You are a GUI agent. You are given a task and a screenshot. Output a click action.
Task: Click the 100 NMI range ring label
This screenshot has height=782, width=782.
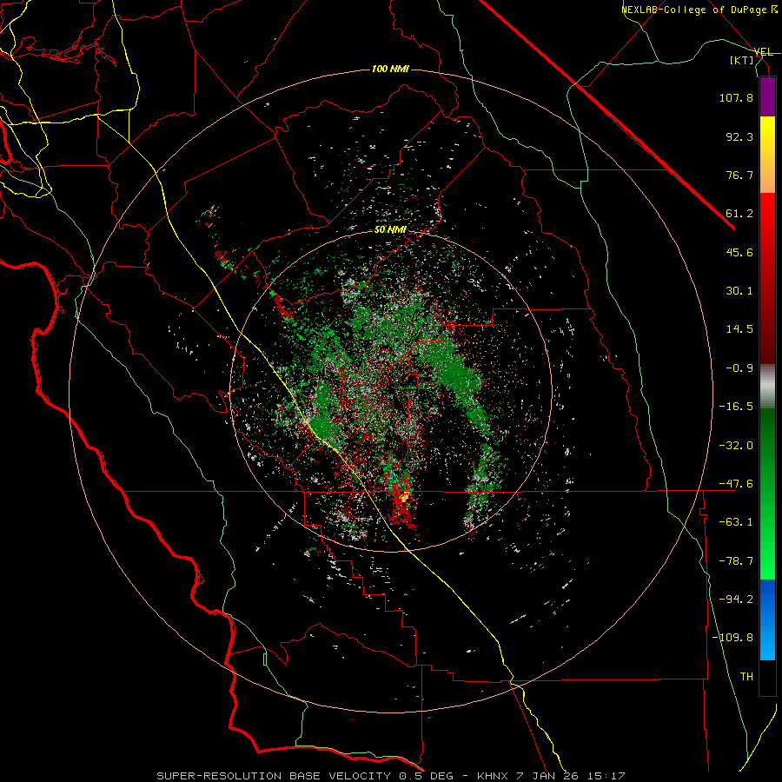pos(390,69)
